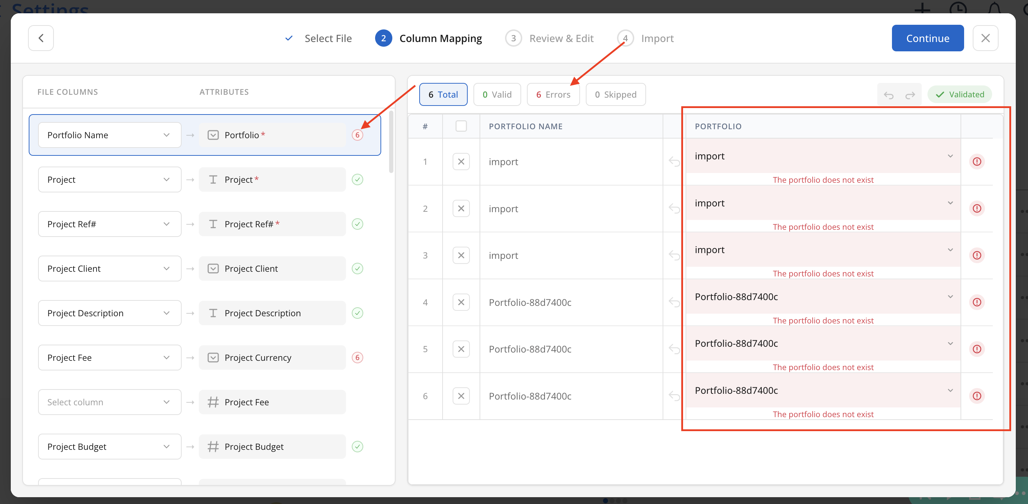Open the Project Fee column dropdown
Screen dimensions: 1028x504
pyautogui.click(x=109, y=358)
